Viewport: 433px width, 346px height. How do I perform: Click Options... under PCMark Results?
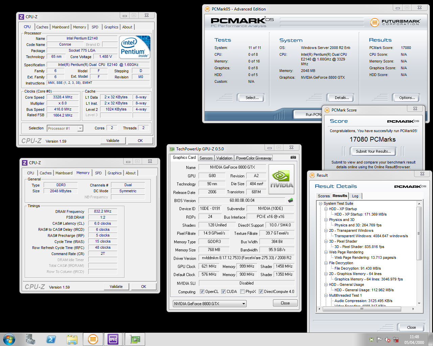click(x=407, y=98)
